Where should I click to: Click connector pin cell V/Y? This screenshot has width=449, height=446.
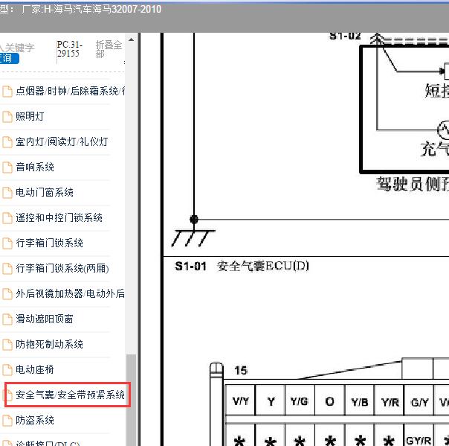(241, 401)
